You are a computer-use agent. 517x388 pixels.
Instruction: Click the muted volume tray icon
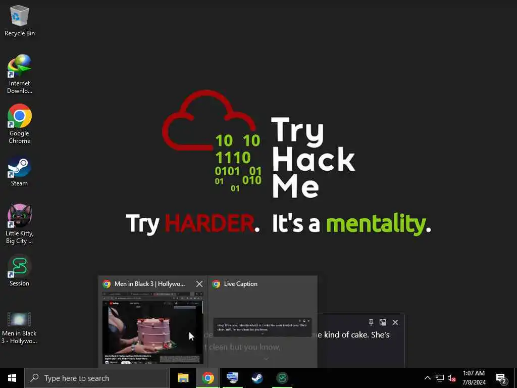[x=451, y=378]
